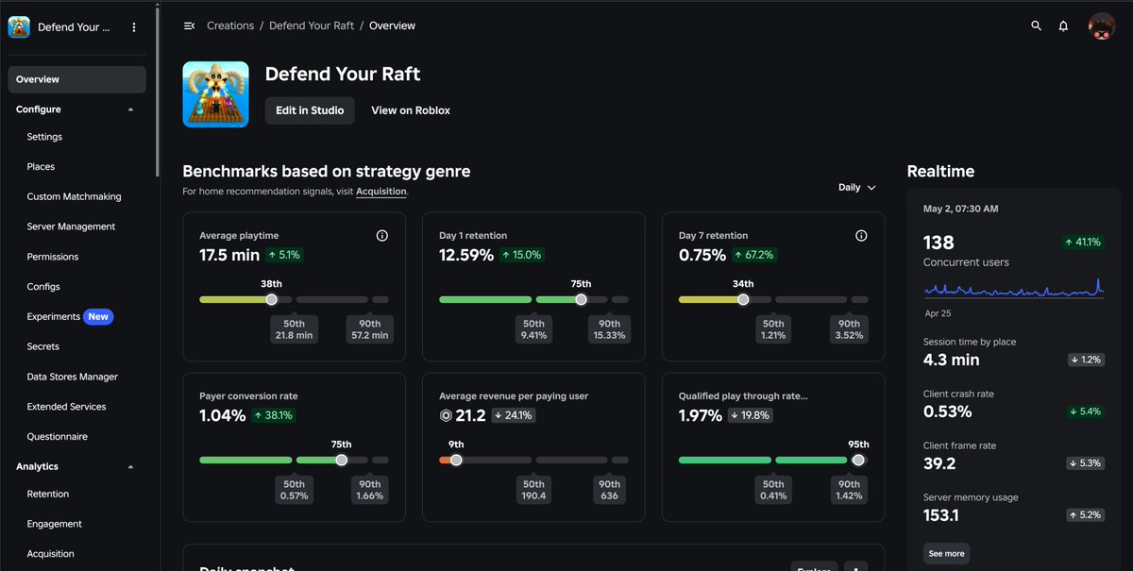This screenshot has width=1133, height=571.
Task: Click the 24.1% revenue decrease badge
Action: point(515,415)
